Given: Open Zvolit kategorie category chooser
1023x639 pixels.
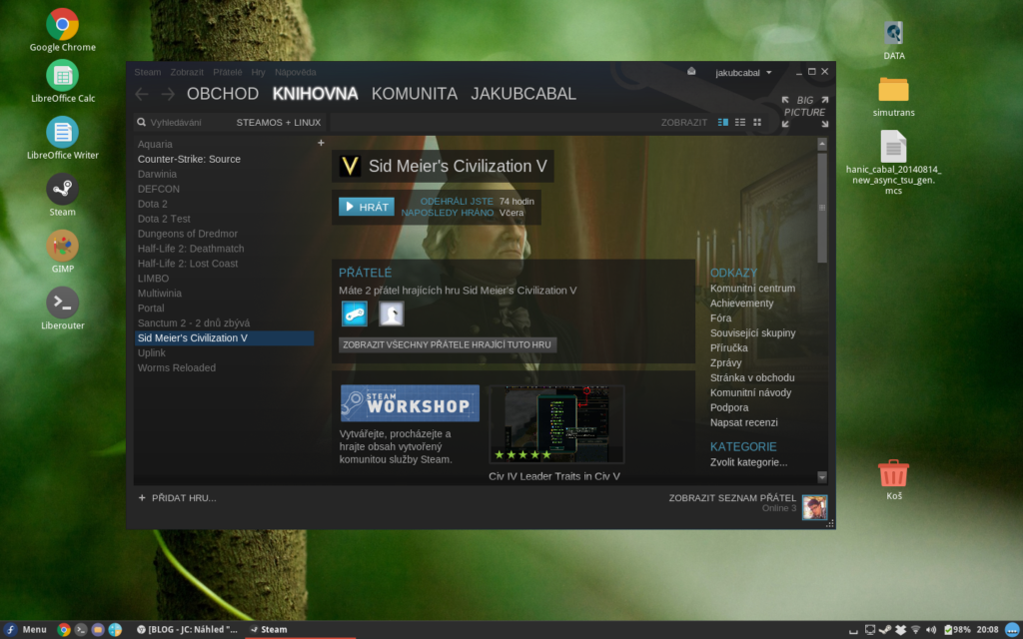Looking at the screenshot, I should pos(748,462).
